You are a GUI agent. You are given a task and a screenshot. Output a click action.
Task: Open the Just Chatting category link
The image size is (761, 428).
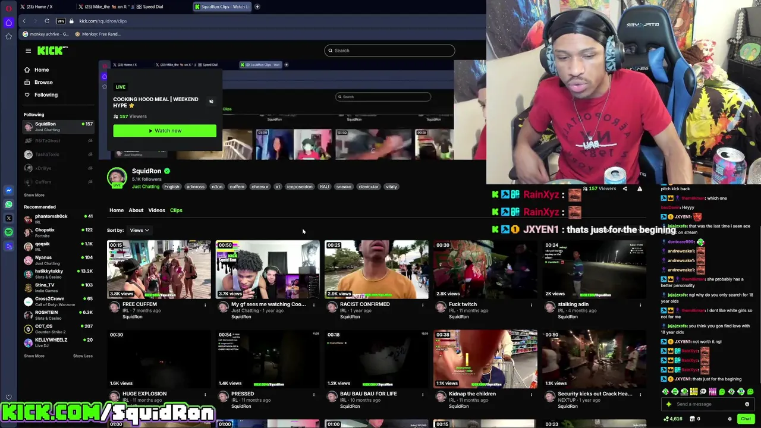[146, 187]
